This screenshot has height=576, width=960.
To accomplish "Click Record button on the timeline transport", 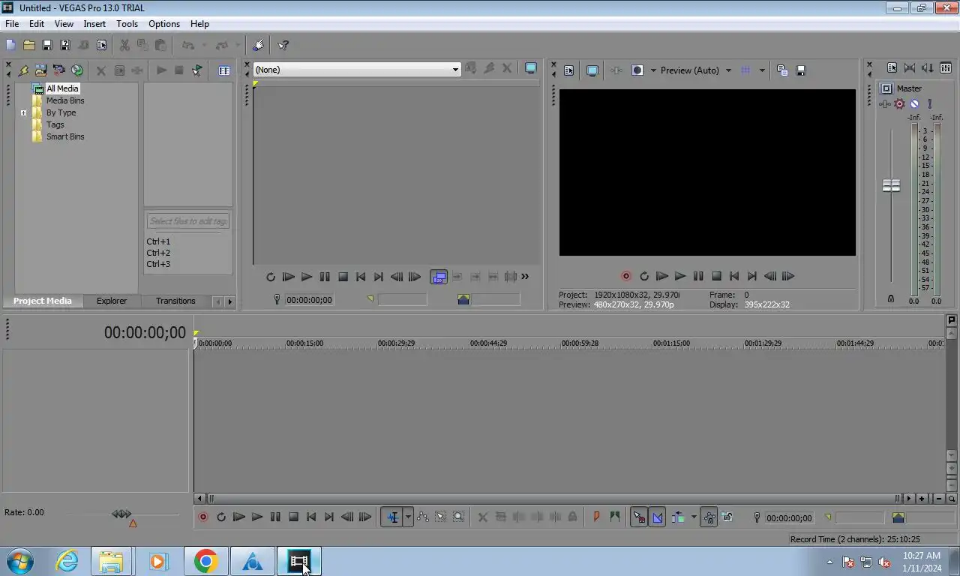I will tap(202, 517).
